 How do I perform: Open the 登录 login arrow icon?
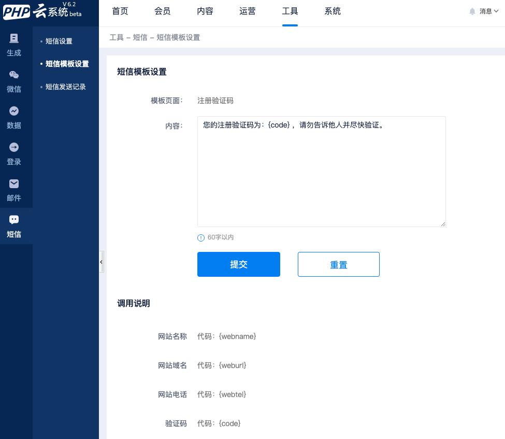14,147
